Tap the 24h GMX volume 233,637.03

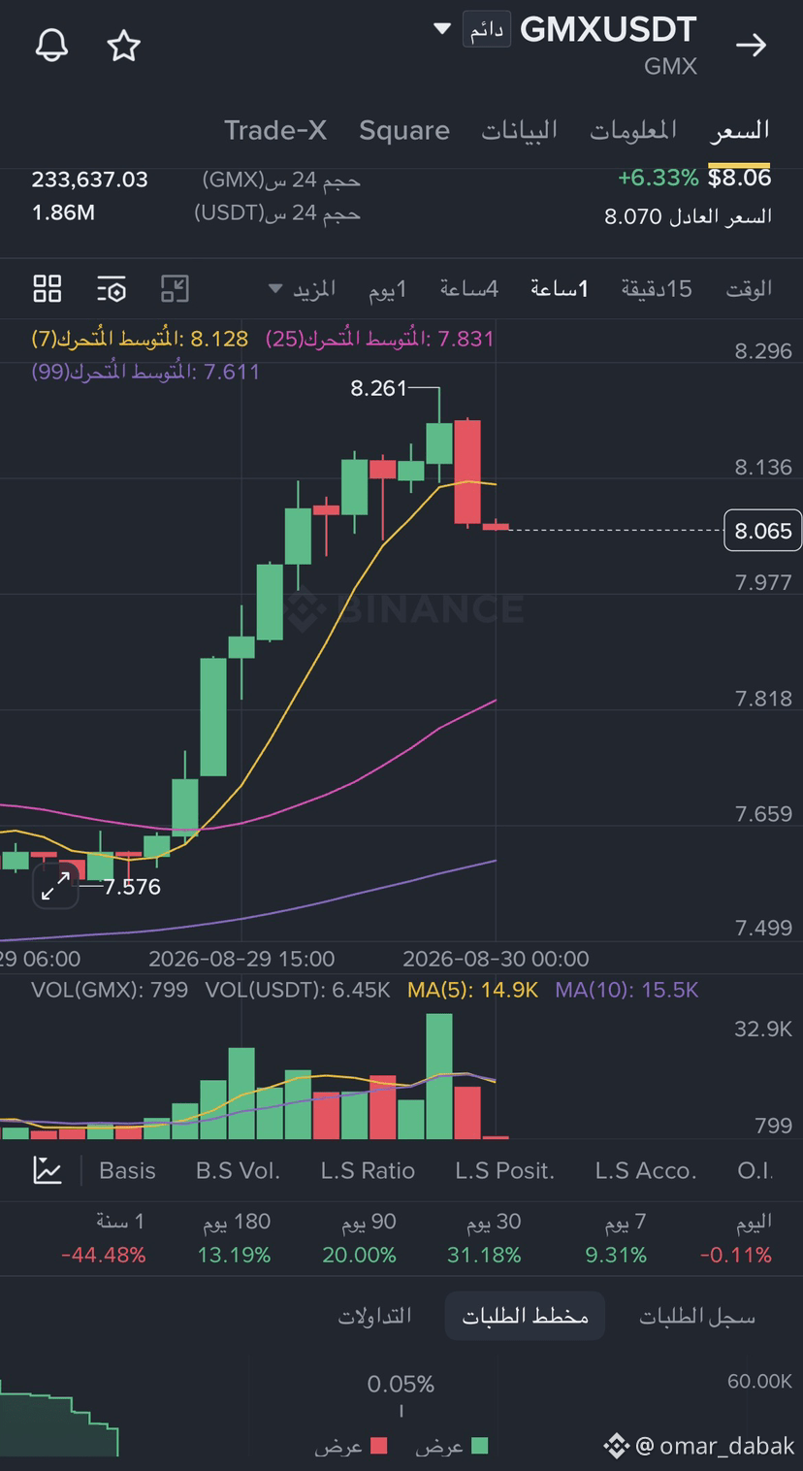click(90, 180)
